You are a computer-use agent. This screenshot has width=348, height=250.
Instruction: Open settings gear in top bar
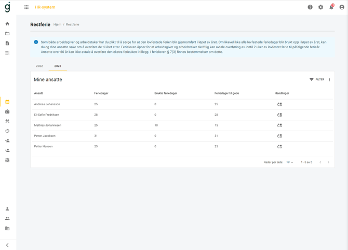pos(320,7)
